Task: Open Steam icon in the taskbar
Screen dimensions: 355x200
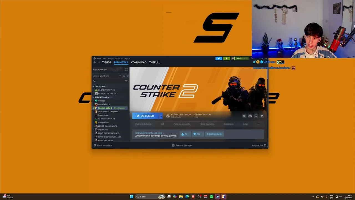Action: (217, 197)
